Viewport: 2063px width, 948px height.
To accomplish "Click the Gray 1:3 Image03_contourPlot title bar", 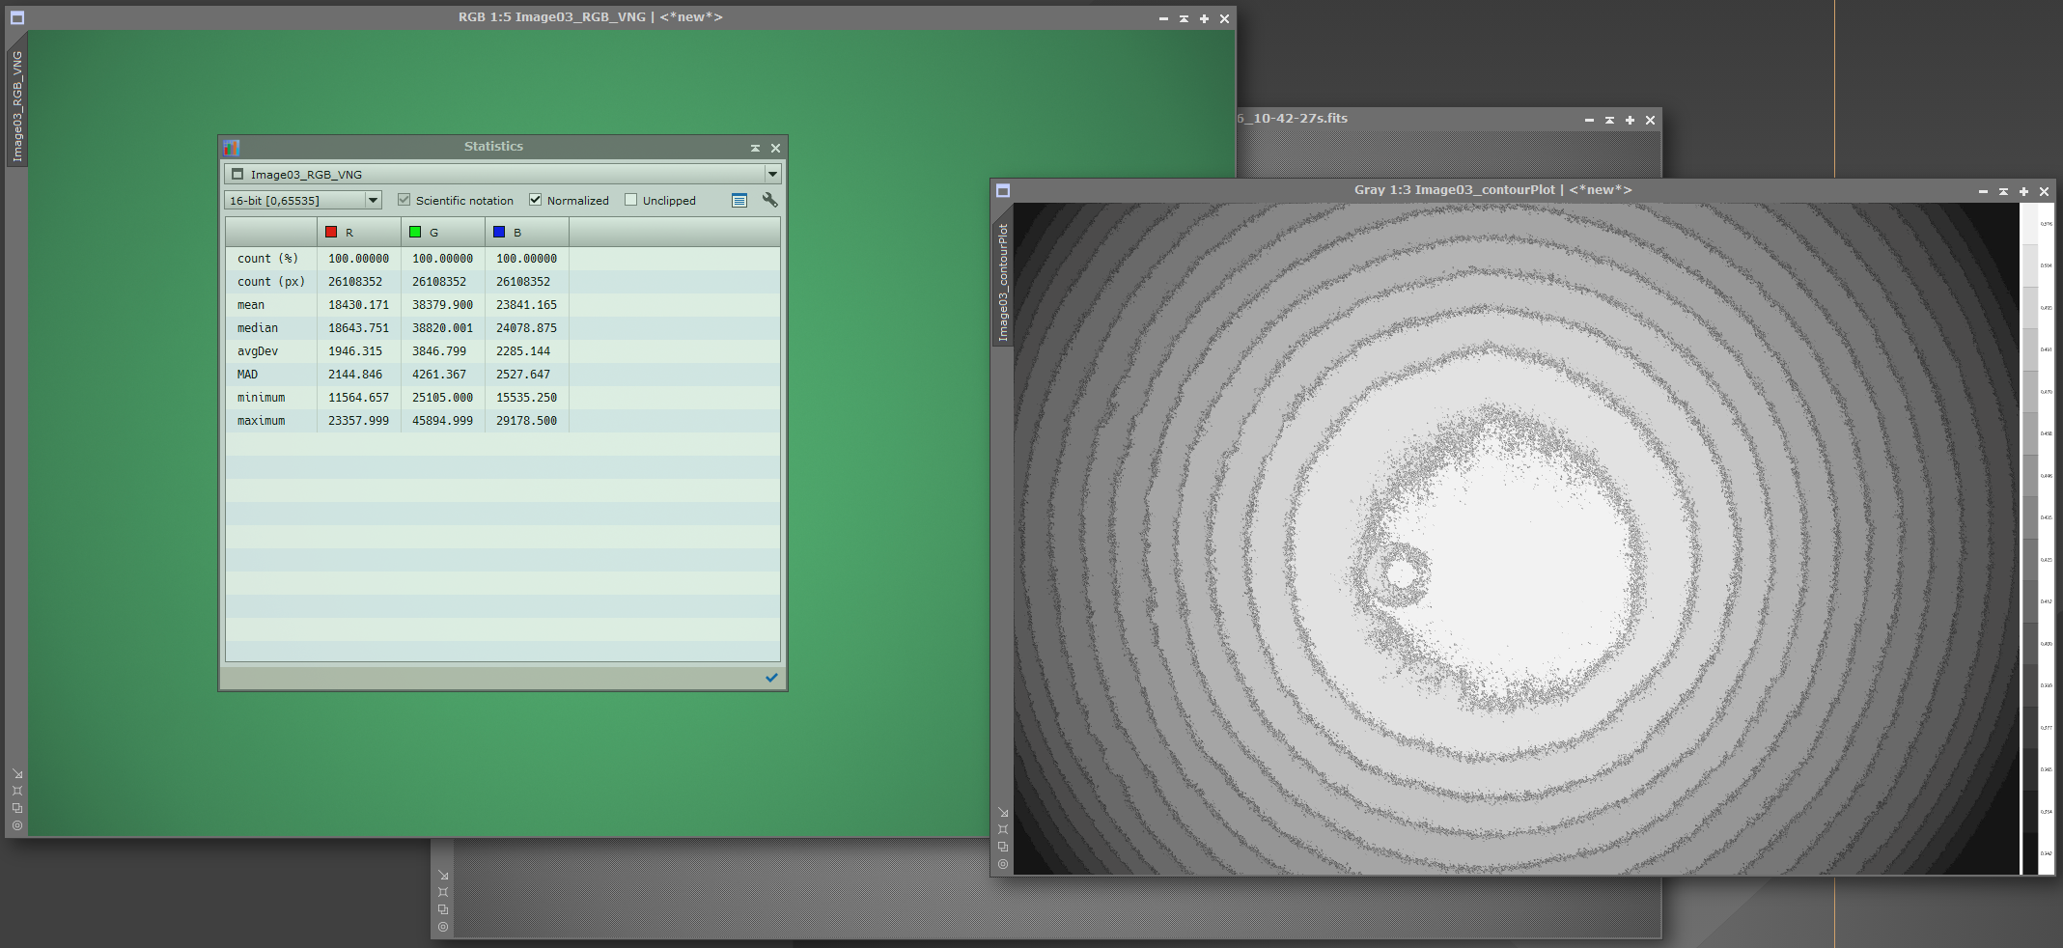I will point(1492,190).
